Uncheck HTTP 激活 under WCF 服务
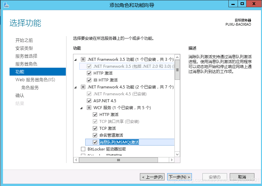 [95, 115]
